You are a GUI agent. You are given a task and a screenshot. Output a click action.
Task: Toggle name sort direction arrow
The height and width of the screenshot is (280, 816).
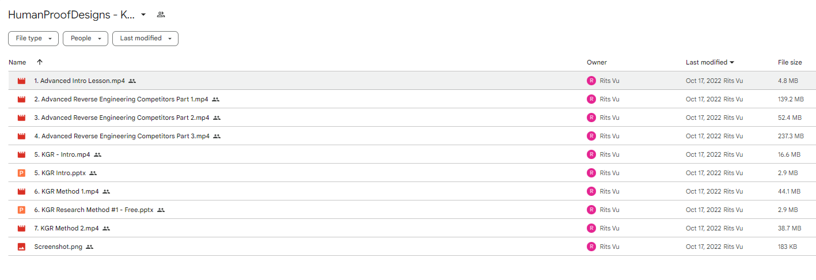point(39,62)
